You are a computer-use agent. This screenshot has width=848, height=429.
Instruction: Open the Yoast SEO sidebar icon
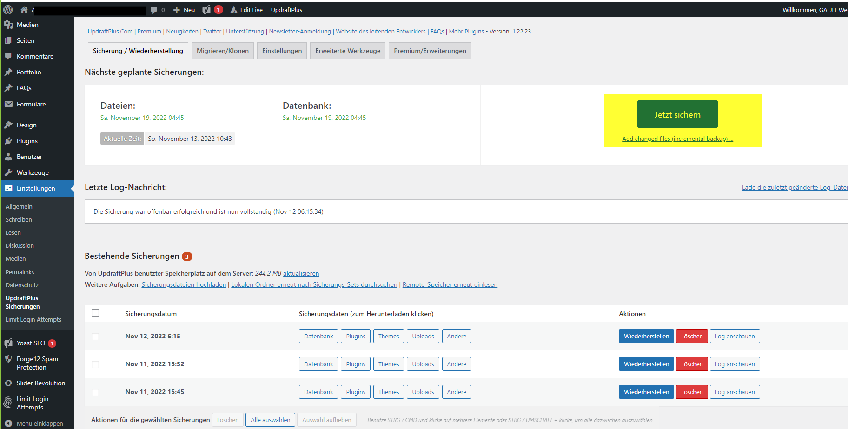[x=8, y=343]
